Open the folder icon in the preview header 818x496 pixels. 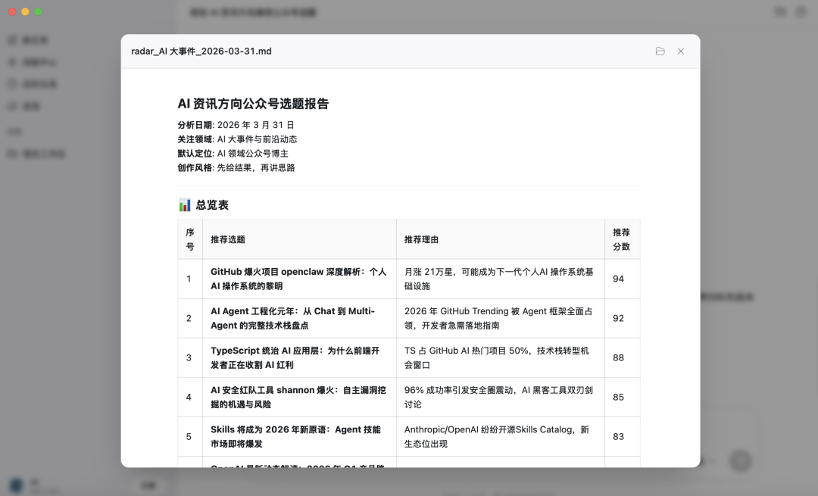pyautogui.click(x=660, y=51)
